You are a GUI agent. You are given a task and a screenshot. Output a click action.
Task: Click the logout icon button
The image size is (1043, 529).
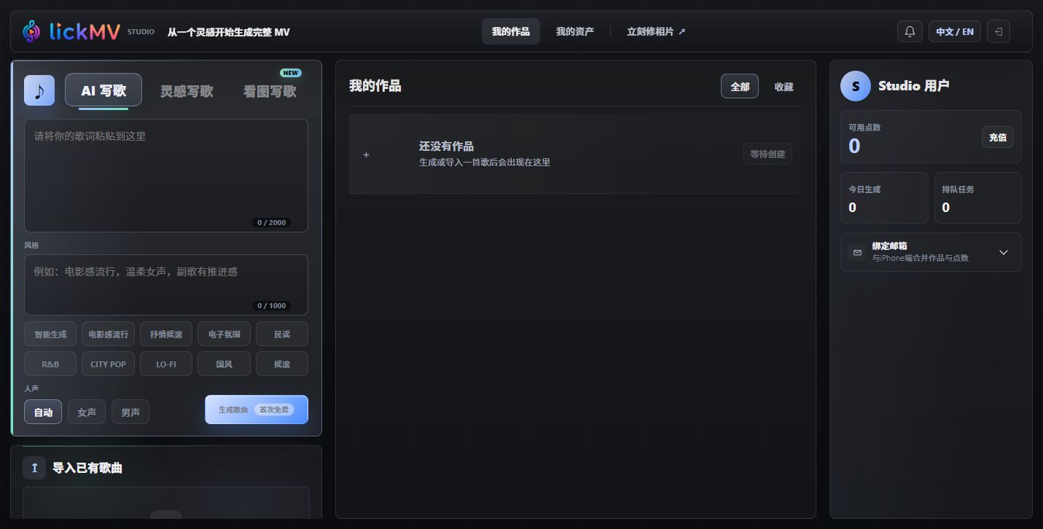click(999, 31)
